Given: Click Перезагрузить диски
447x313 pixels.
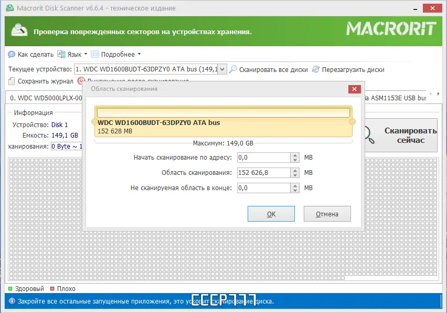Looking at the screenshot, I should 348,70.
